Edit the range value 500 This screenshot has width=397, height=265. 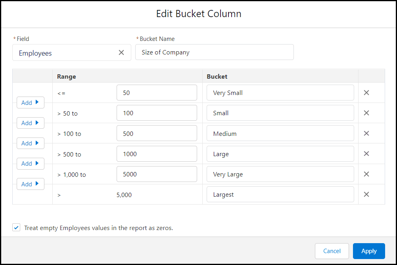point(157,133)
